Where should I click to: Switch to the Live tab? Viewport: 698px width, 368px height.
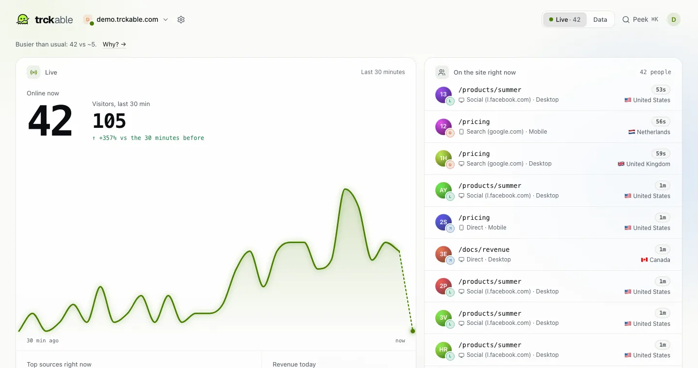click(565, 19)
